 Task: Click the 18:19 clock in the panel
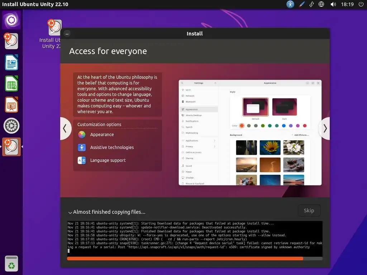coord(347,4)
